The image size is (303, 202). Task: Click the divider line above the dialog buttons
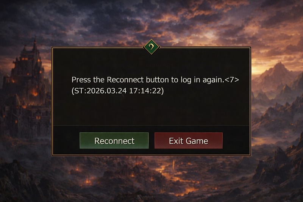point(151,126)
